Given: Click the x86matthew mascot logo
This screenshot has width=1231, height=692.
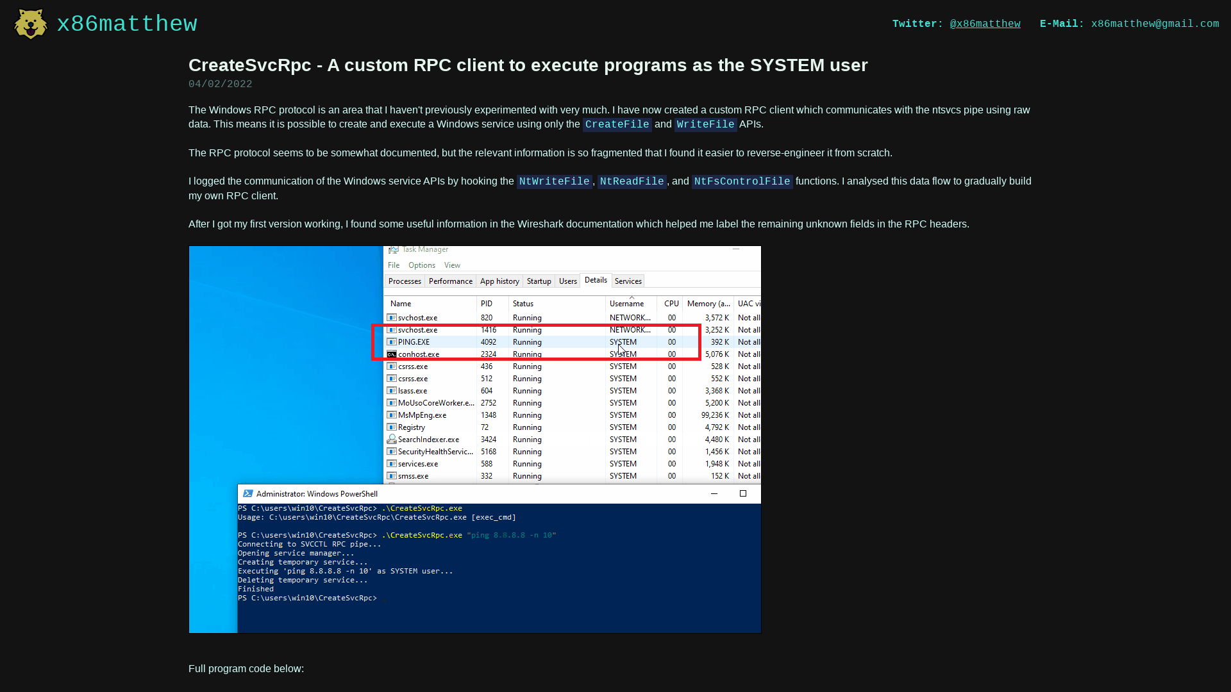Looking at the screenshot, I should pos(30,24).
